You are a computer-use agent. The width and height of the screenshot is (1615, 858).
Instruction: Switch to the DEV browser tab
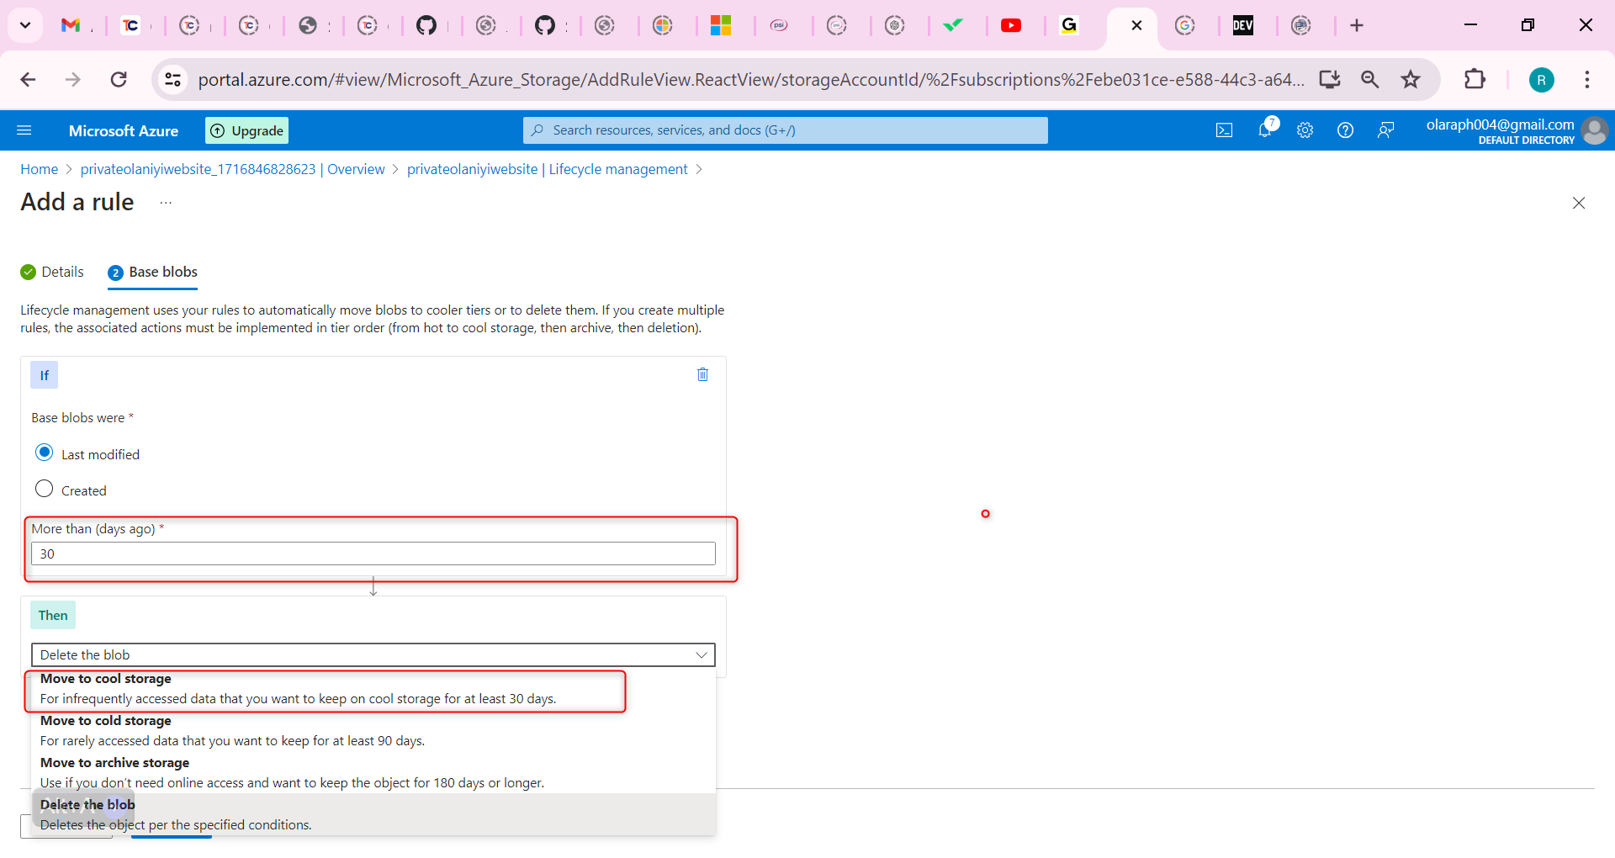pos(1243,25)
